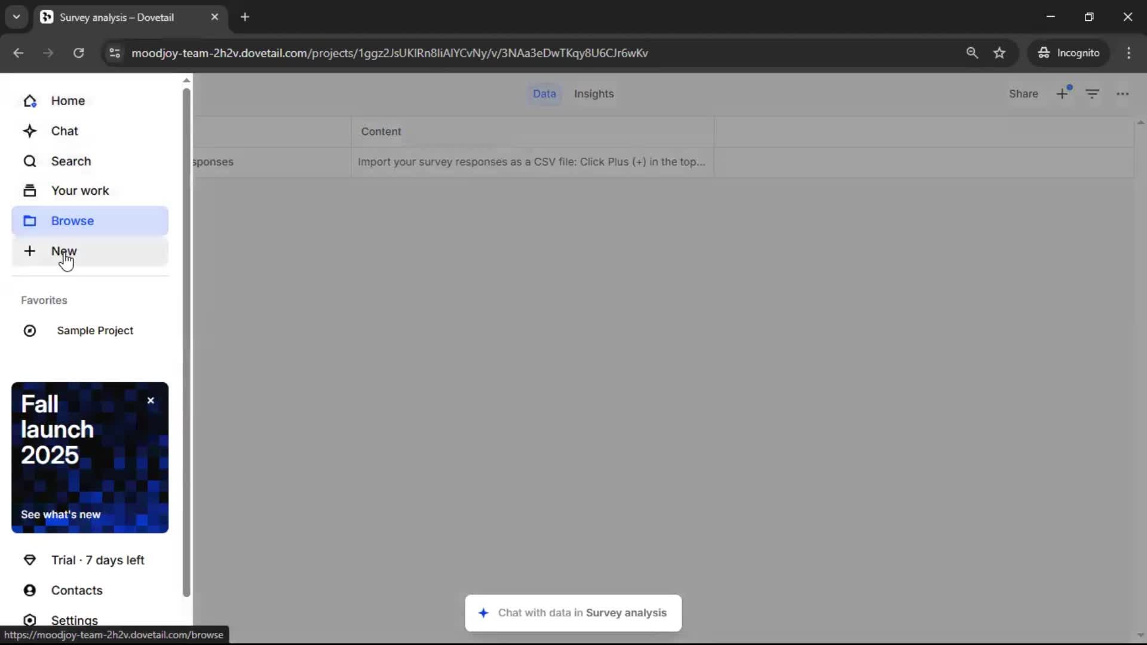The height and width of the screenshot is (645, 1147).
Task: Open Sample Project favorite
Action: [x=94, y=330]
